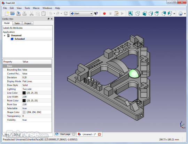
Task: Select the Unnamed : 1* document tab
Action: coord(89,134)
